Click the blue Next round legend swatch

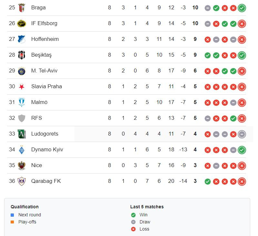(12, 215)
